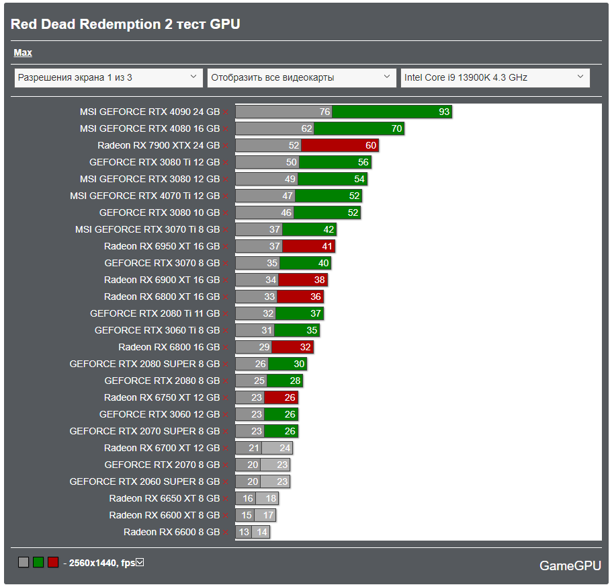Remove GEFORCE RTX 2070 SUPER 8 GB row
612x587 pixels.
pyautogui.click(x=226, y=431)
